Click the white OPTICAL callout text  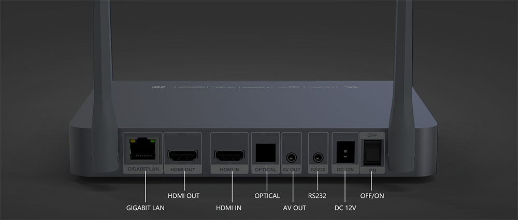pos(267,196)
